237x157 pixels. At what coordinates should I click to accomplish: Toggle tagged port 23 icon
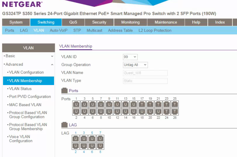click(166, 104)
